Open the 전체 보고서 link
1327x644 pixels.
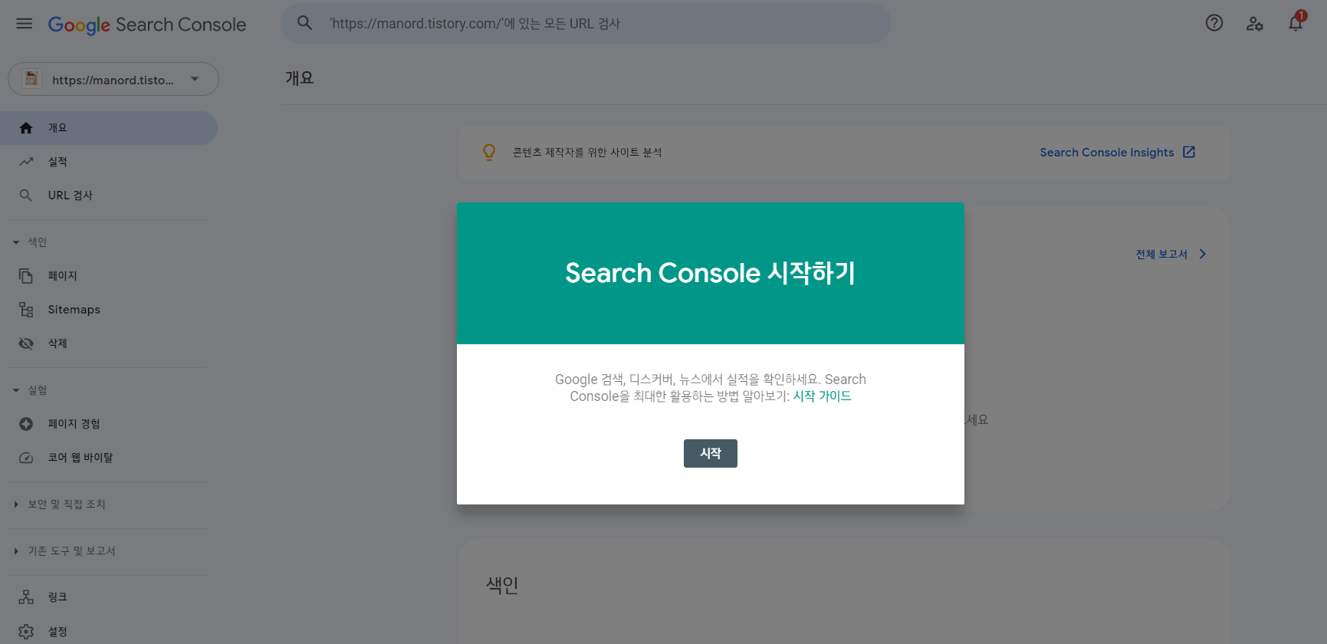[1161, 255]
